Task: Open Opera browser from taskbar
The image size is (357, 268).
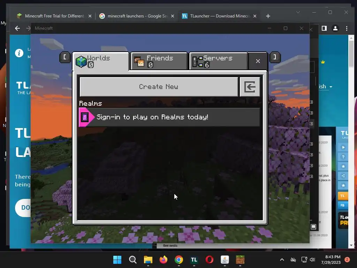Action: click(x=210, y=260)
